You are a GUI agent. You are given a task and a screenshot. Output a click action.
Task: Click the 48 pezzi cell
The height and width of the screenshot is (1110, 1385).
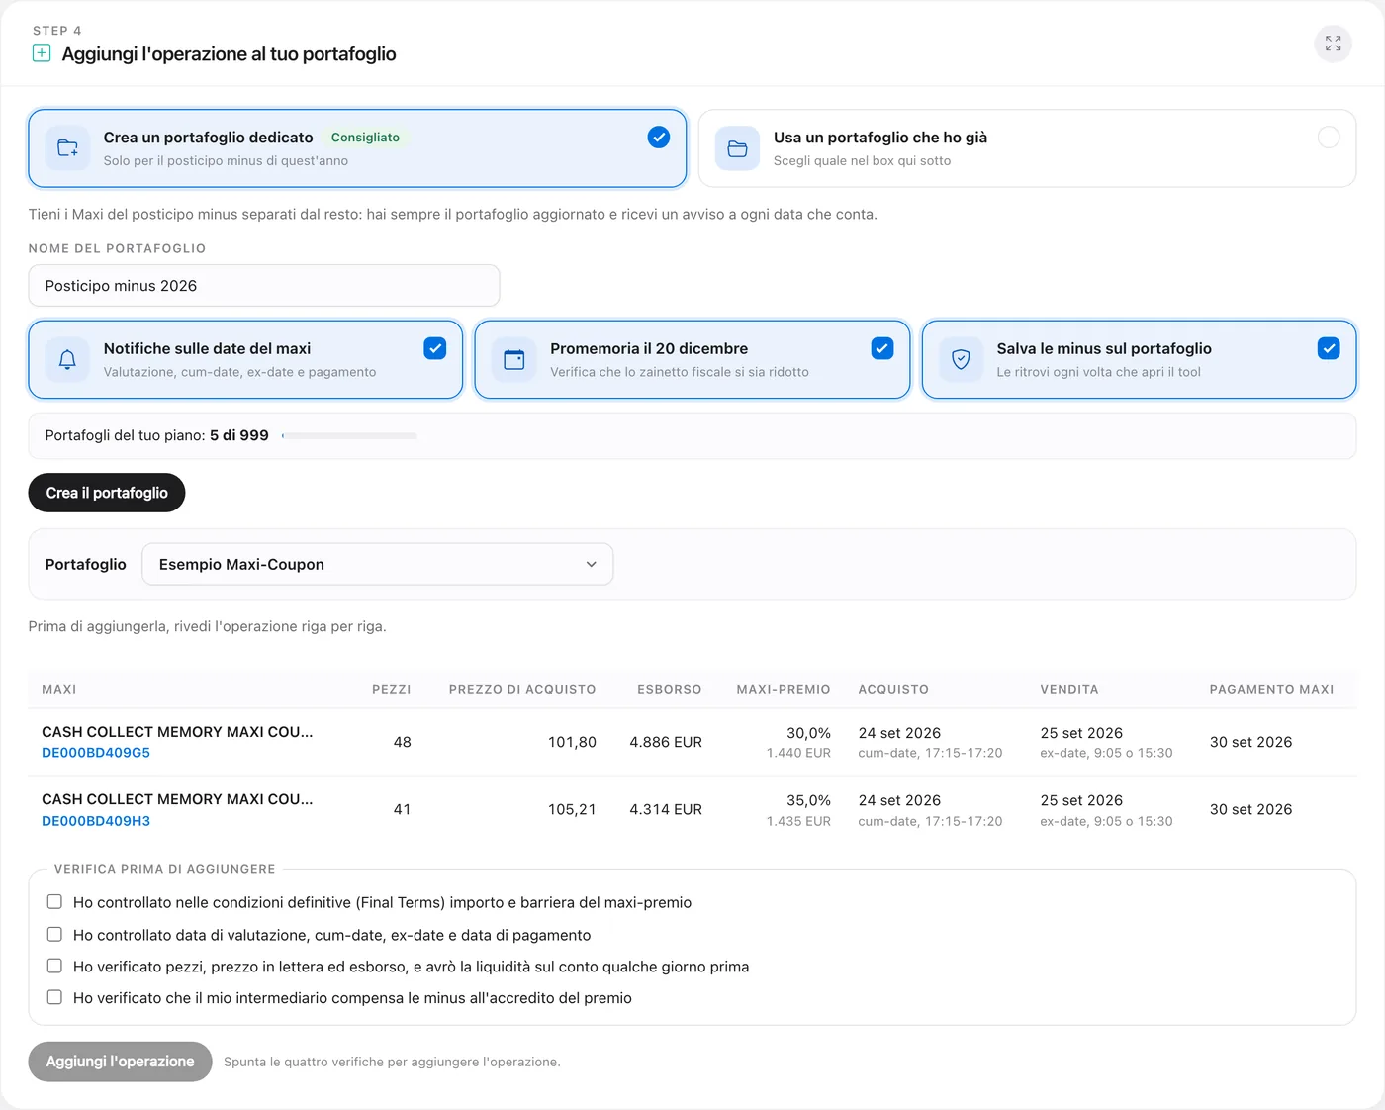(402, 742)
